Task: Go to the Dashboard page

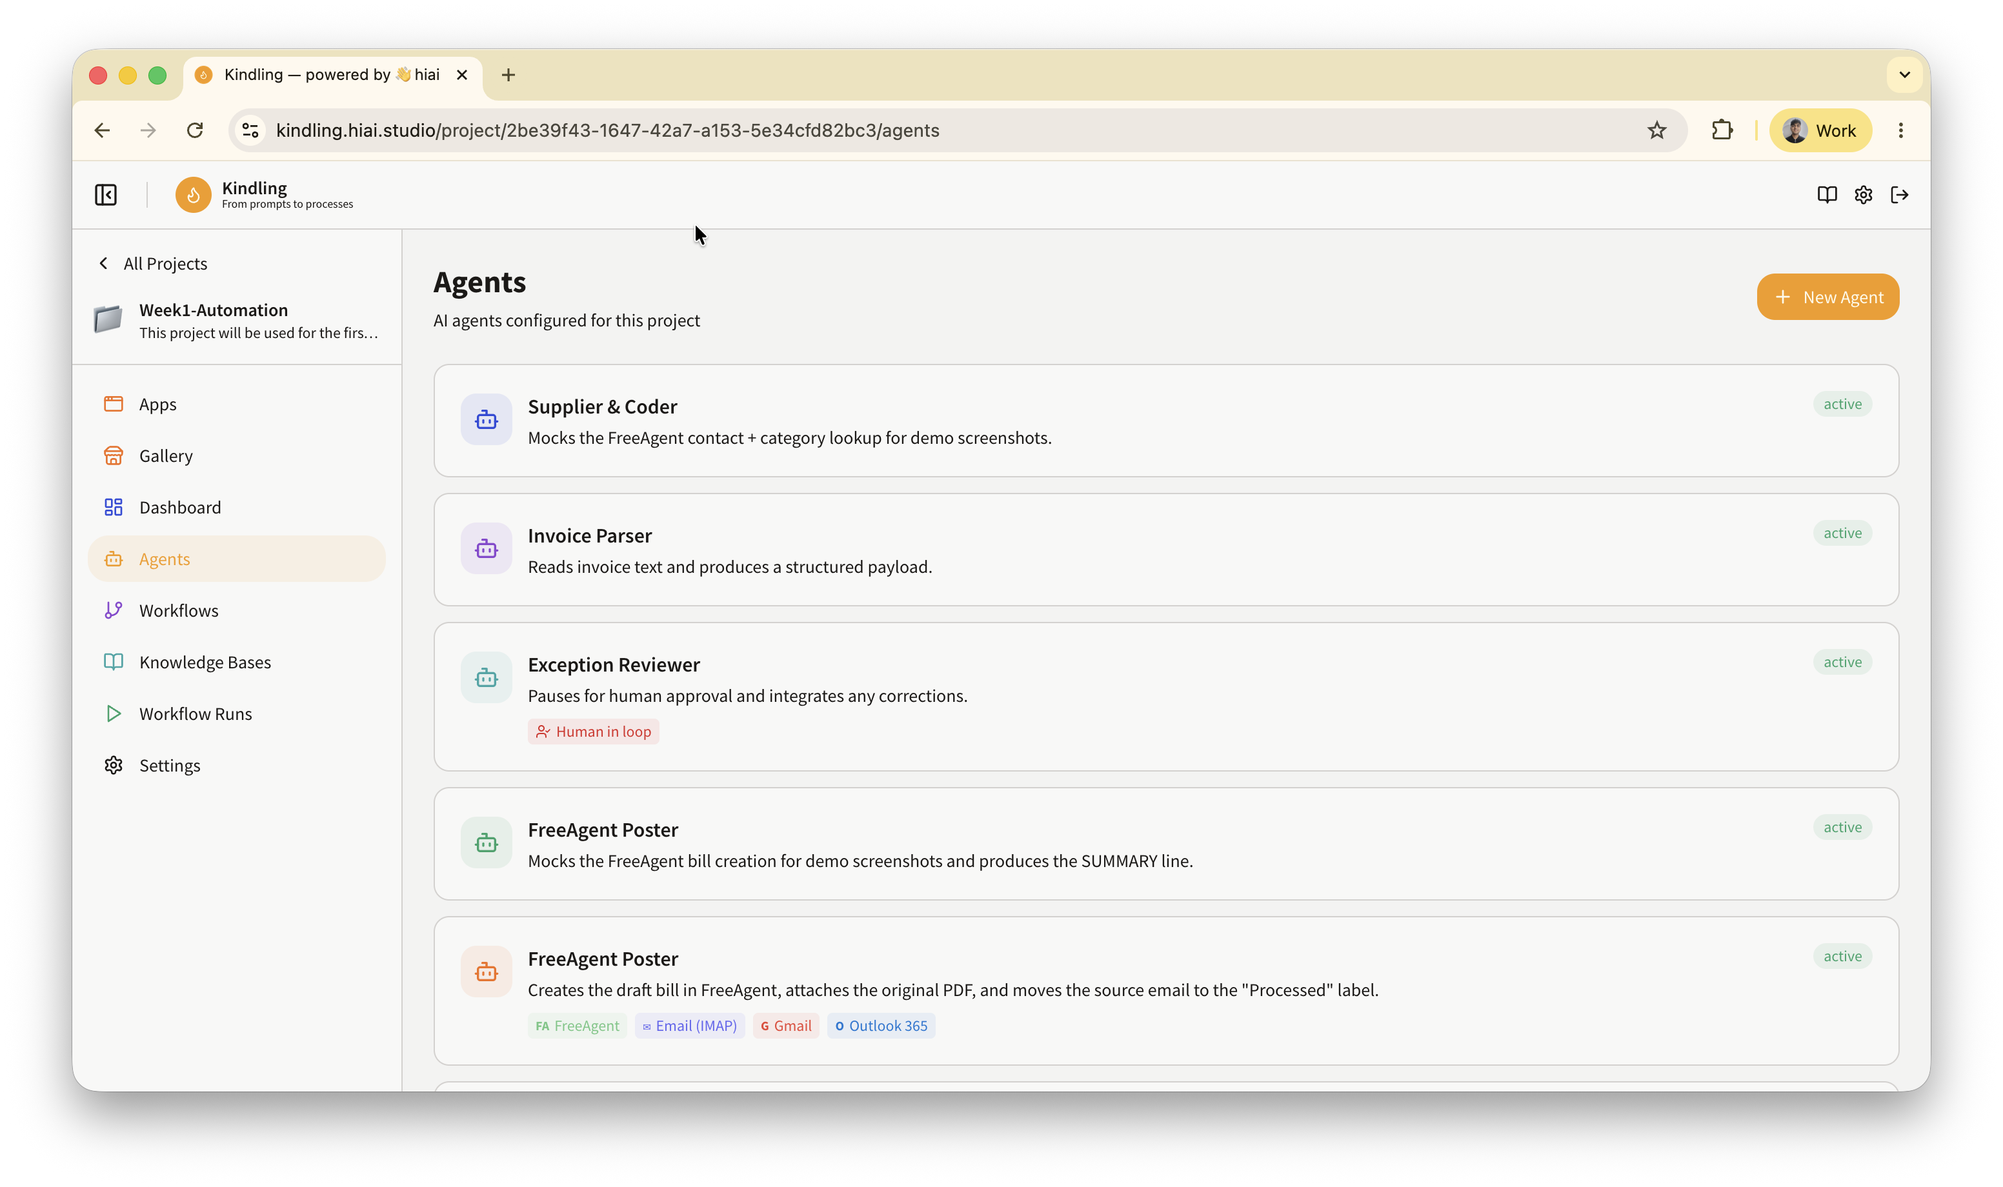Action: (x=237, y=507)
